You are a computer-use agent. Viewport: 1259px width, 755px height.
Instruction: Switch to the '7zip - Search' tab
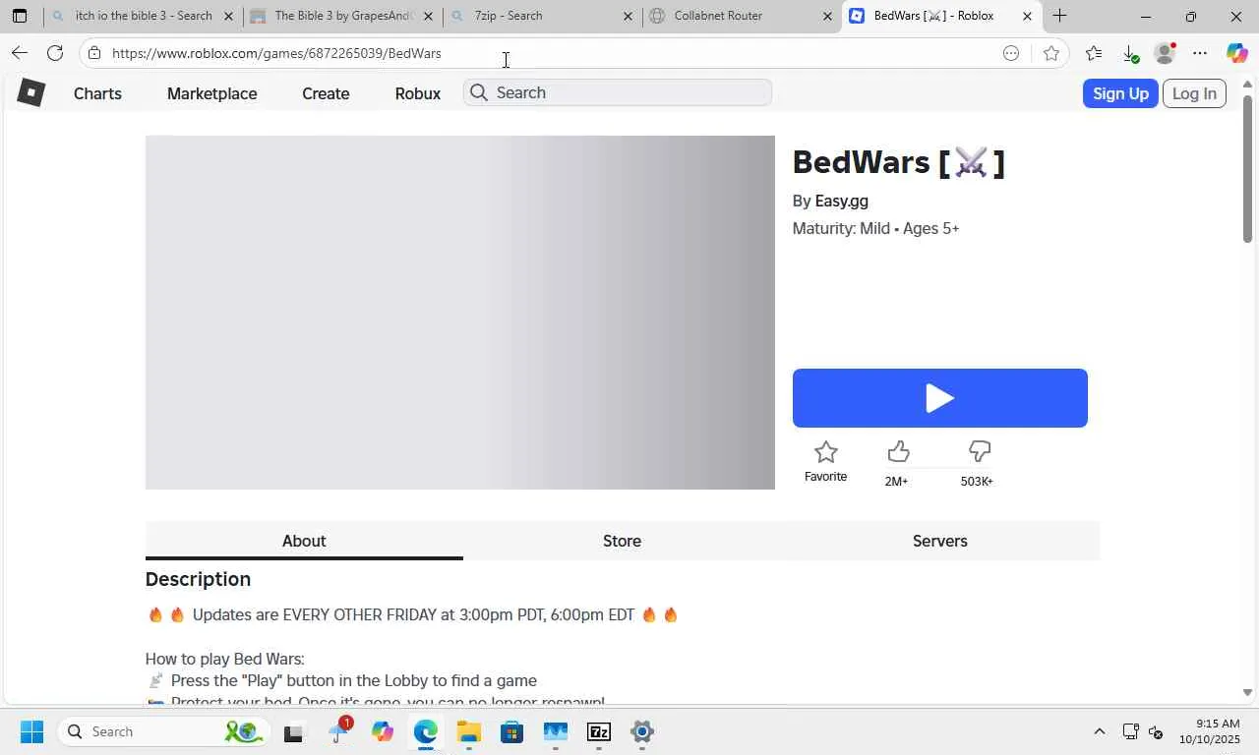click(542, 16)
